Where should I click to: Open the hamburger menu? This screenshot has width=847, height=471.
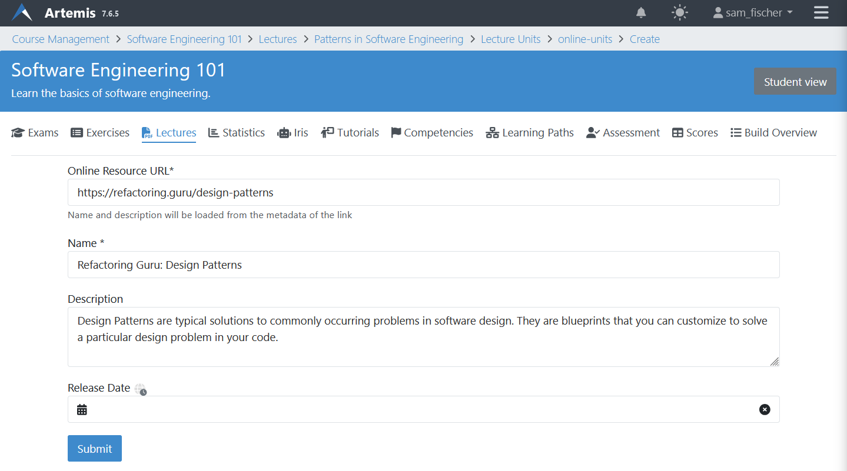click(x=821, y=12)
